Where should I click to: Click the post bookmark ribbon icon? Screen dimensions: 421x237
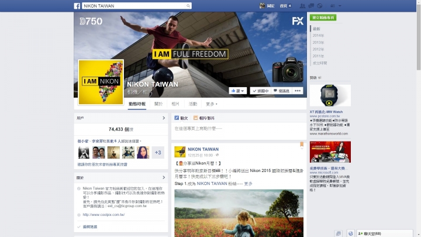tap(302, 145)
